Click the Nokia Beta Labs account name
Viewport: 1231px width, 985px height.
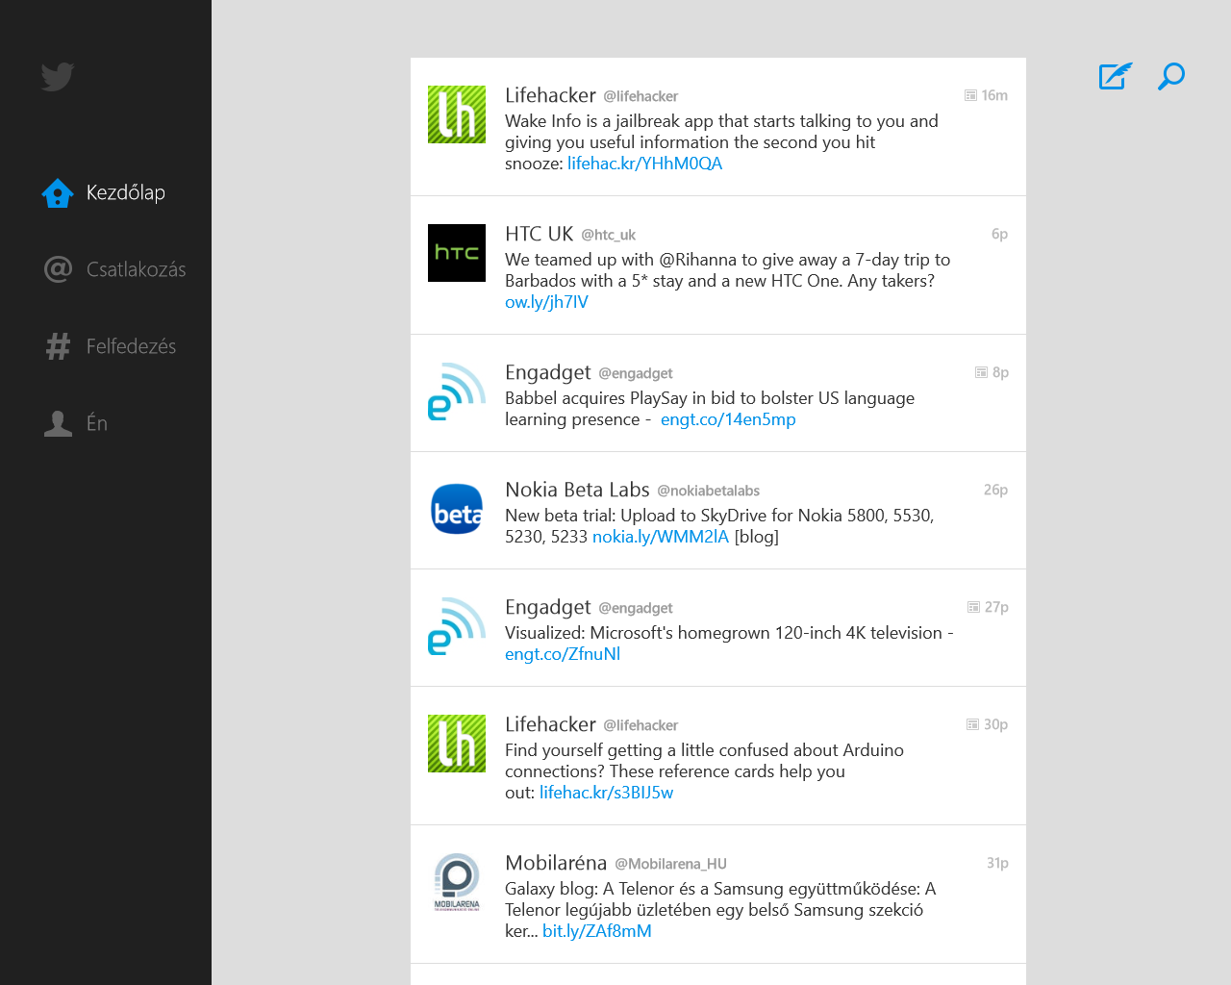tap(577, 490)
